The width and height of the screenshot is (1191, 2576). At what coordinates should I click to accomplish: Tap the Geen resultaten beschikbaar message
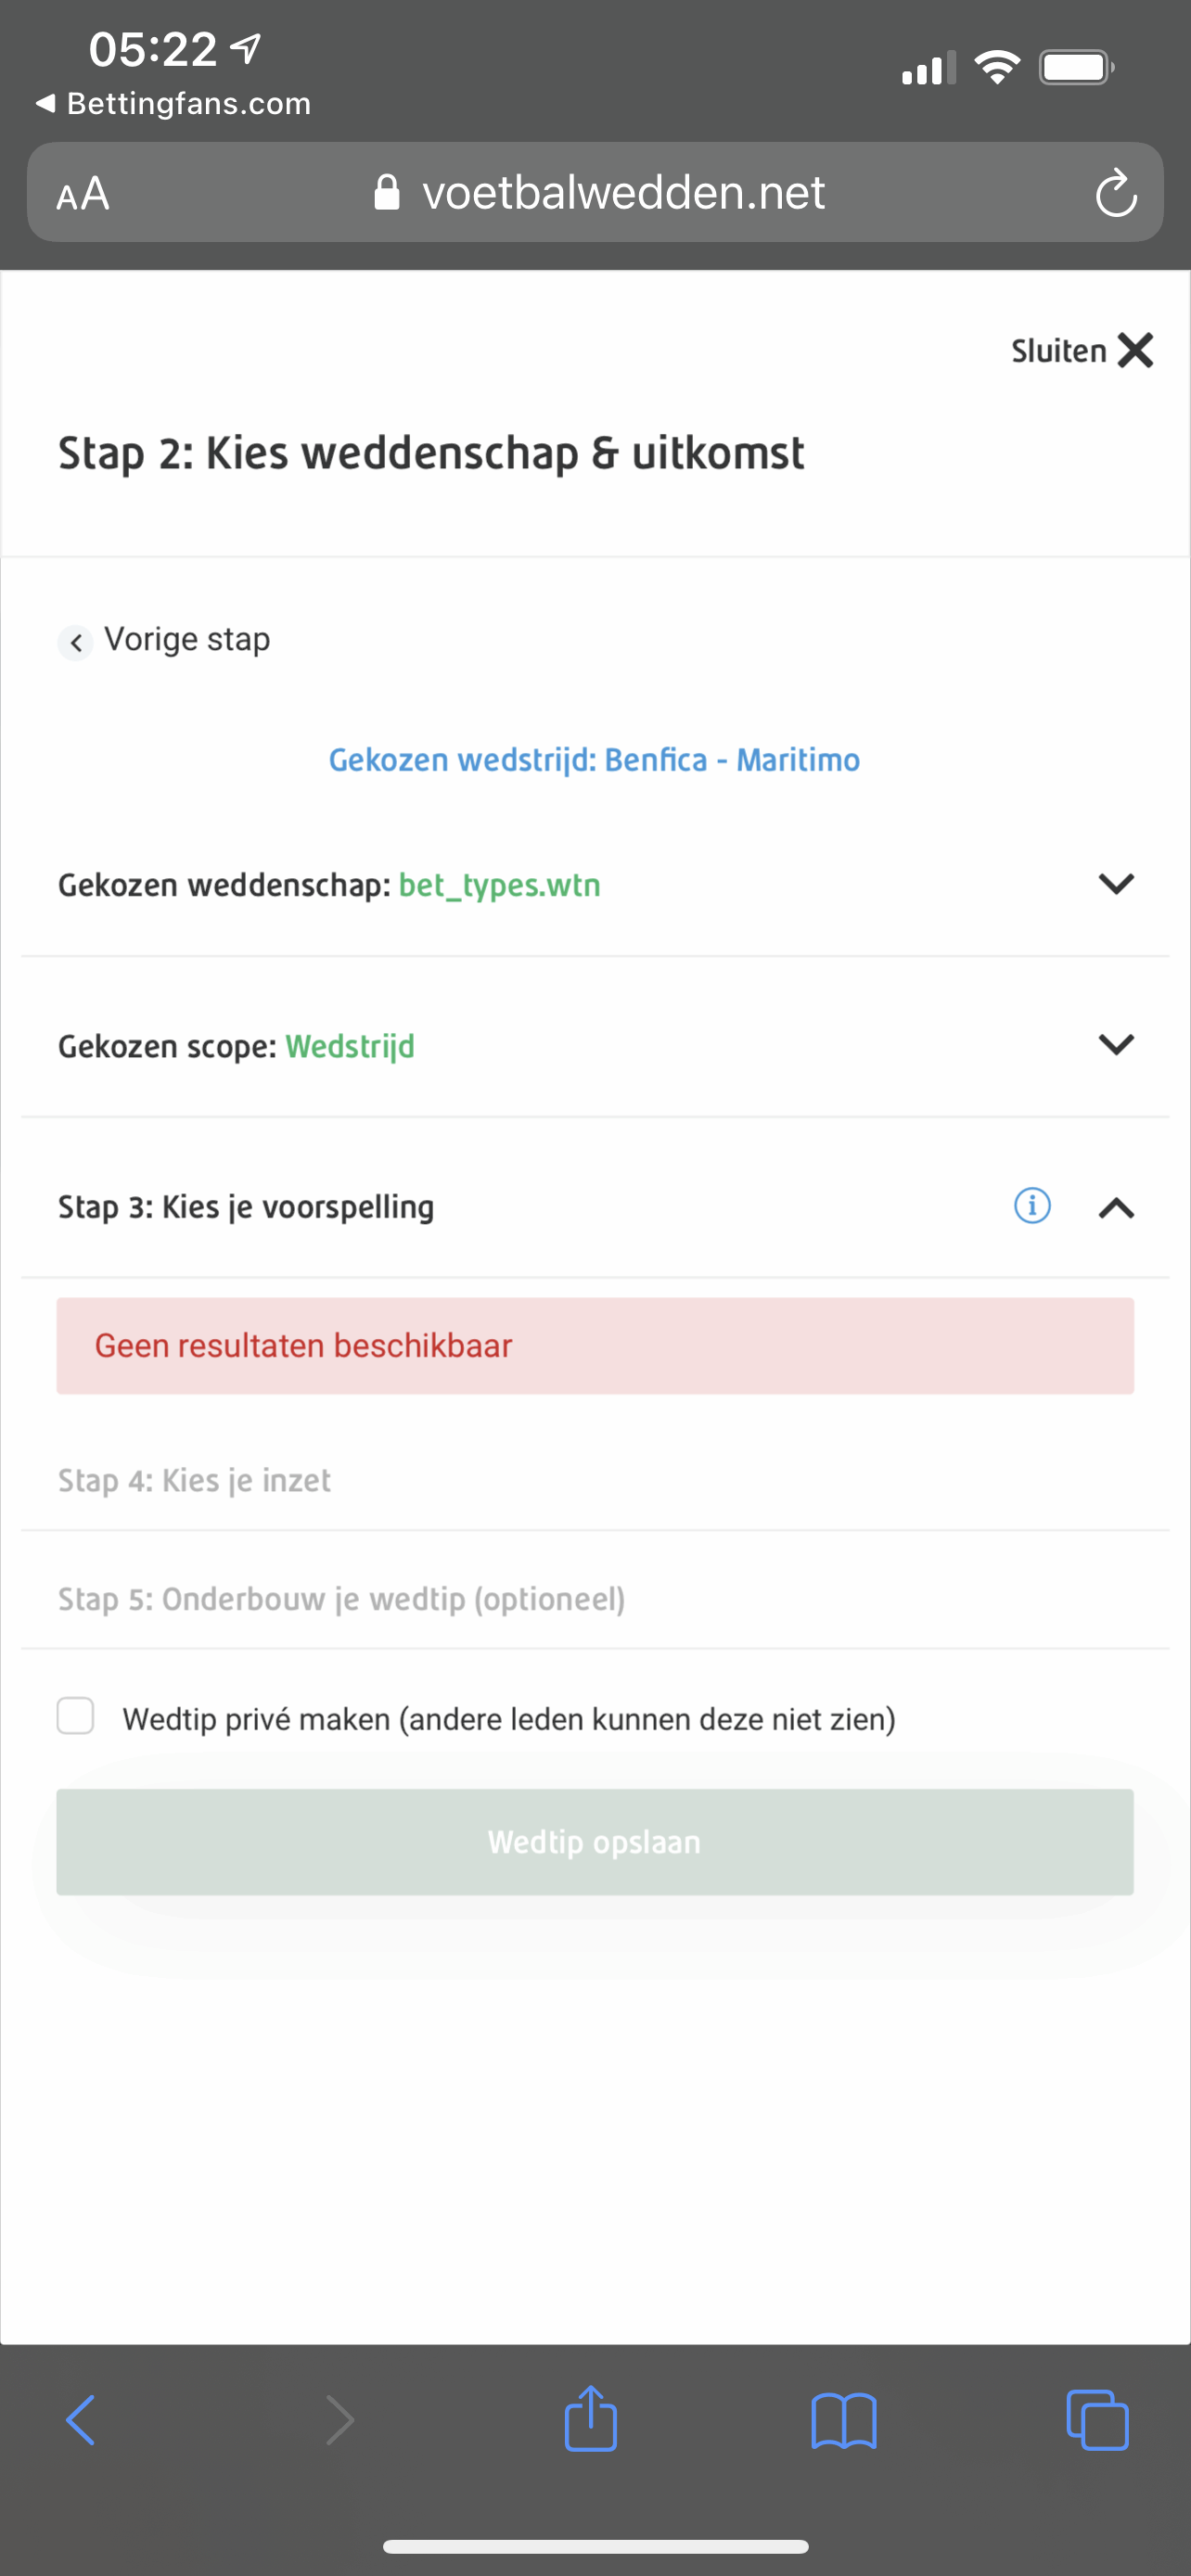click(x=595, y=1346)
